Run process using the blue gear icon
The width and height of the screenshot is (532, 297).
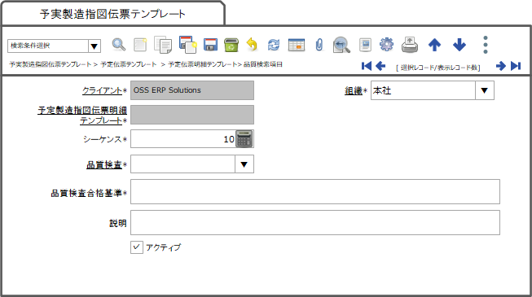pyautogui.click(x=386, y=45)
